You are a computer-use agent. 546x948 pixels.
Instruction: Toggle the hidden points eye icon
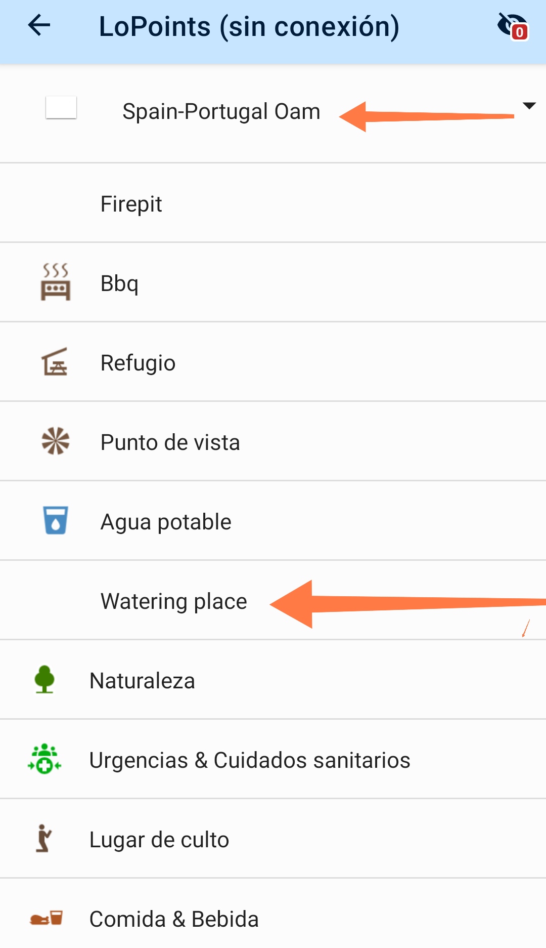[x=512, y=26]
